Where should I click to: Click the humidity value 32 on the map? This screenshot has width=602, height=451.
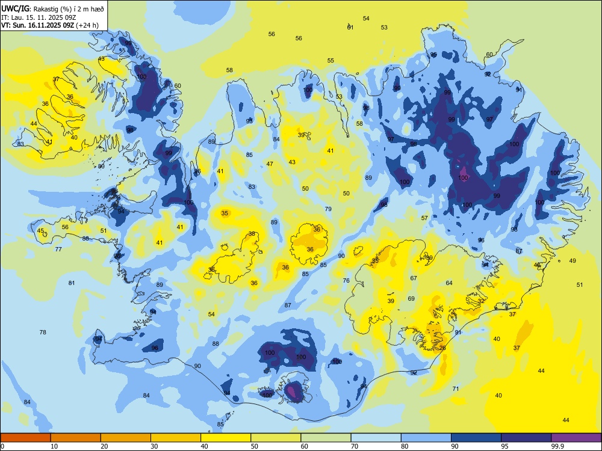(x=481, y=301)
